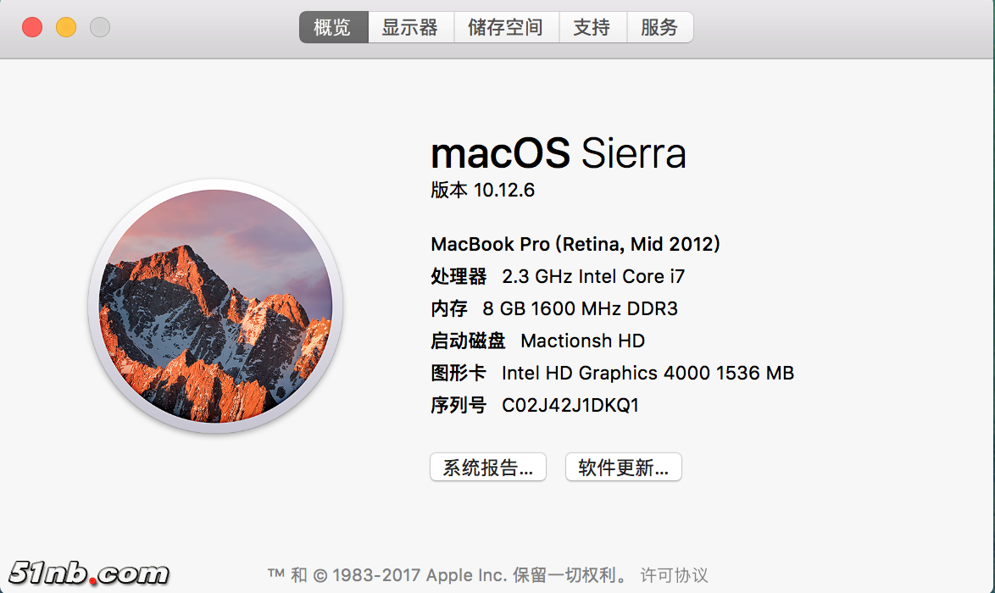Click the 8 GB 1600 MHz DDR3 text

coord(580,308)
